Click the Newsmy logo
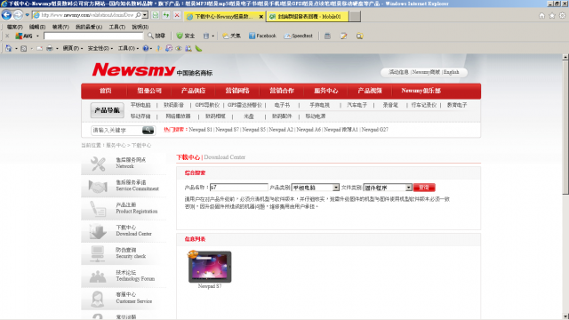 [133, 69]
